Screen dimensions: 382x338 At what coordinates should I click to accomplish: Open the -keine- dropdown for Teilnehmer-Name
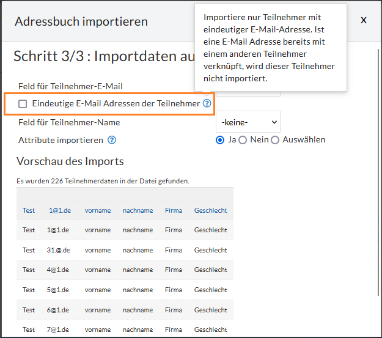tap(248, 122)
